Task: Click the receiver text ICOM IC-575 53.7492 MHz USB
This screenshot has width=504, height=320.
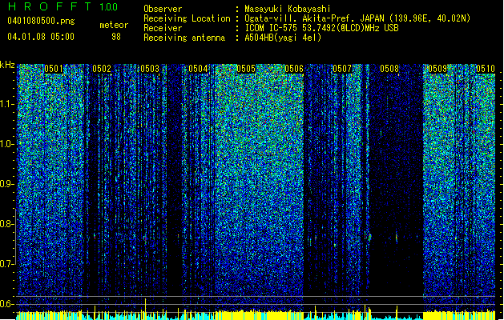Action: pyautogui.click(x=321, y=28)
